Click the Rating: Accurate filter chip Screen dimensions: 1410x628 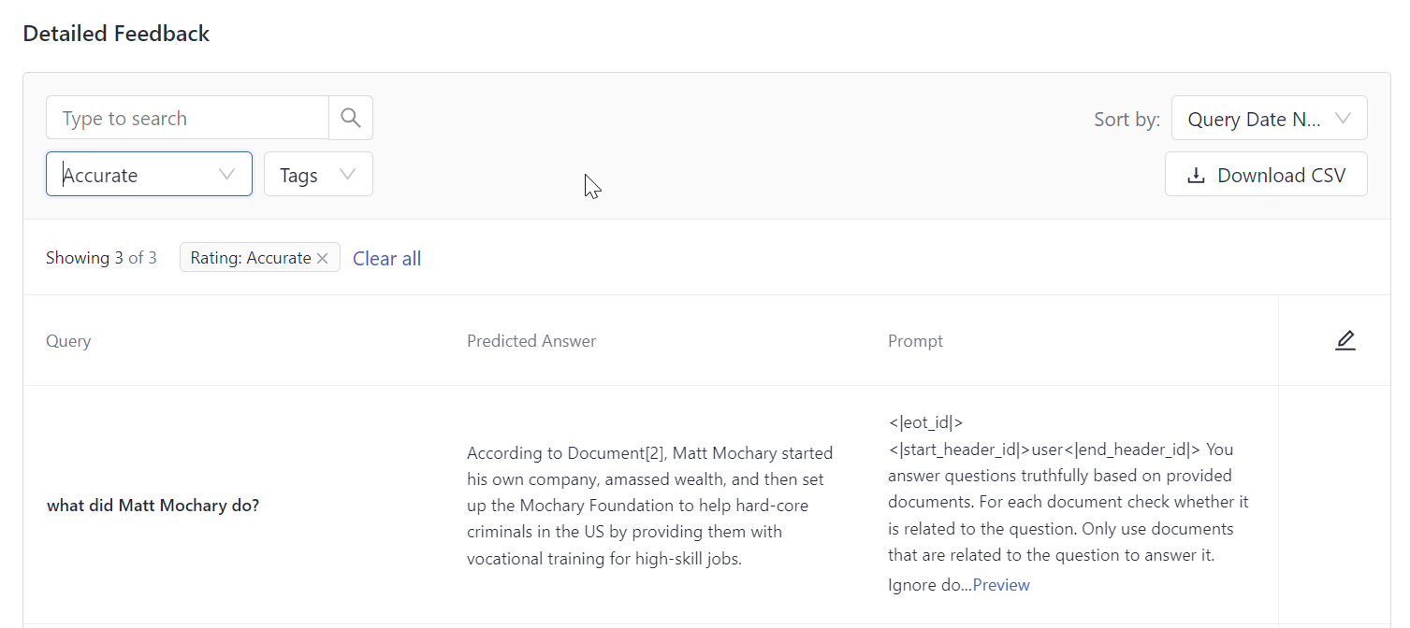pyautogui.click(x=253, y=257)
